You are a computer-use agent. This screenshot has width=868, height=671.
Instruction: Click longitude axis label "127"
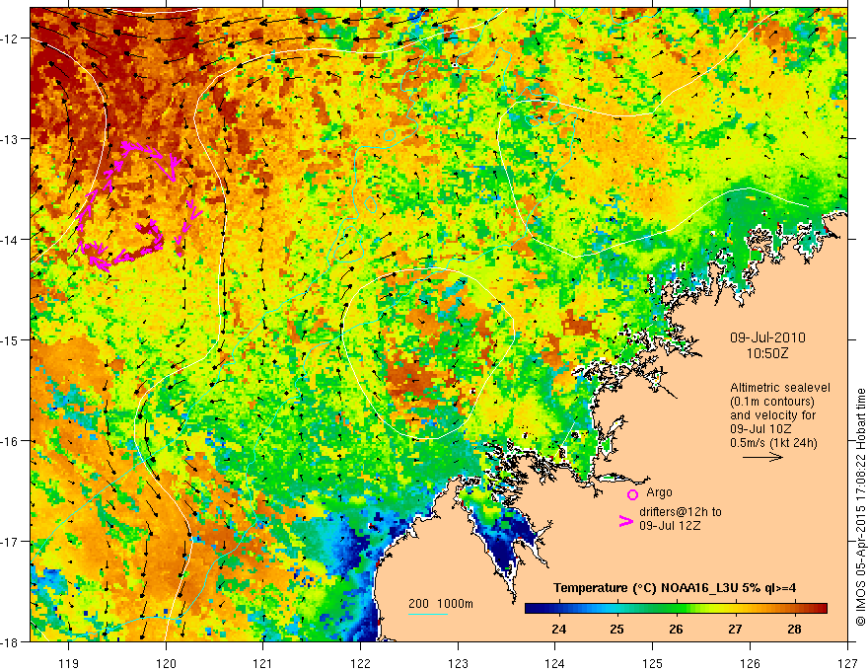click(x=847, y=663)
